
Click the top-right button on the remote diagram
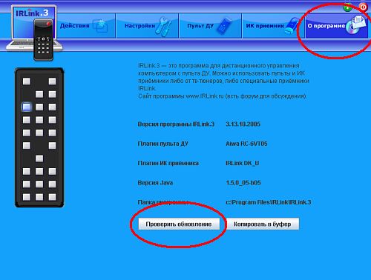click(x=52, y=81)
